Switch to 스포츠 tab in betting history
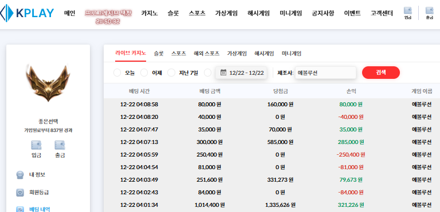 pos(179,53)
